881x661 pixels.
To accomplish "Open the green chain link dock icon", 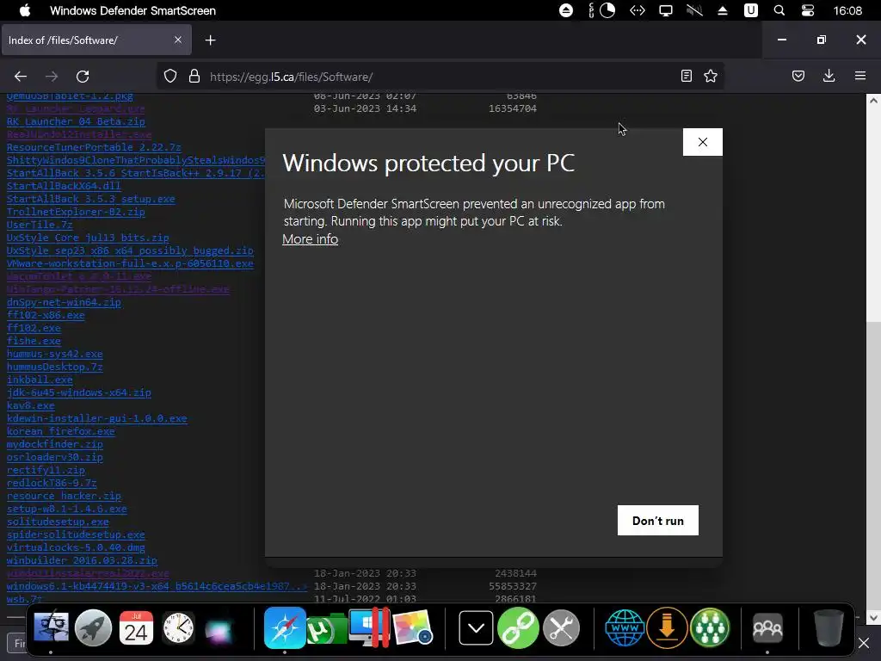I will click(518, 627).
